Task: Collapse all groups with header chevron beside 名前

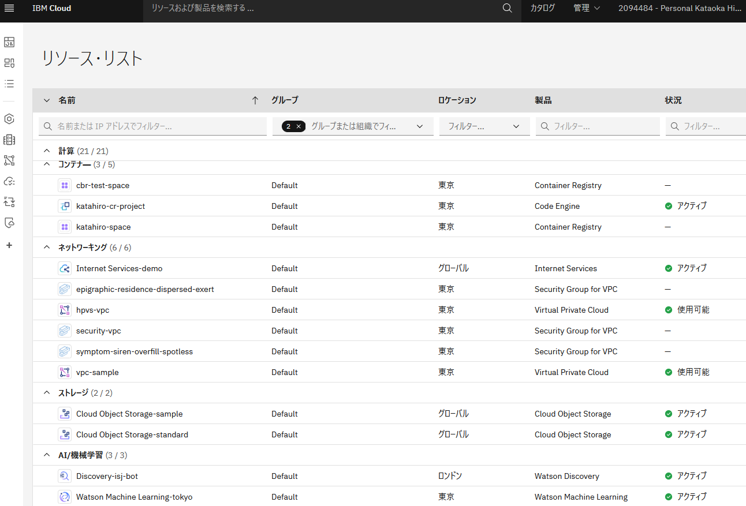Action: pos(47,100)
